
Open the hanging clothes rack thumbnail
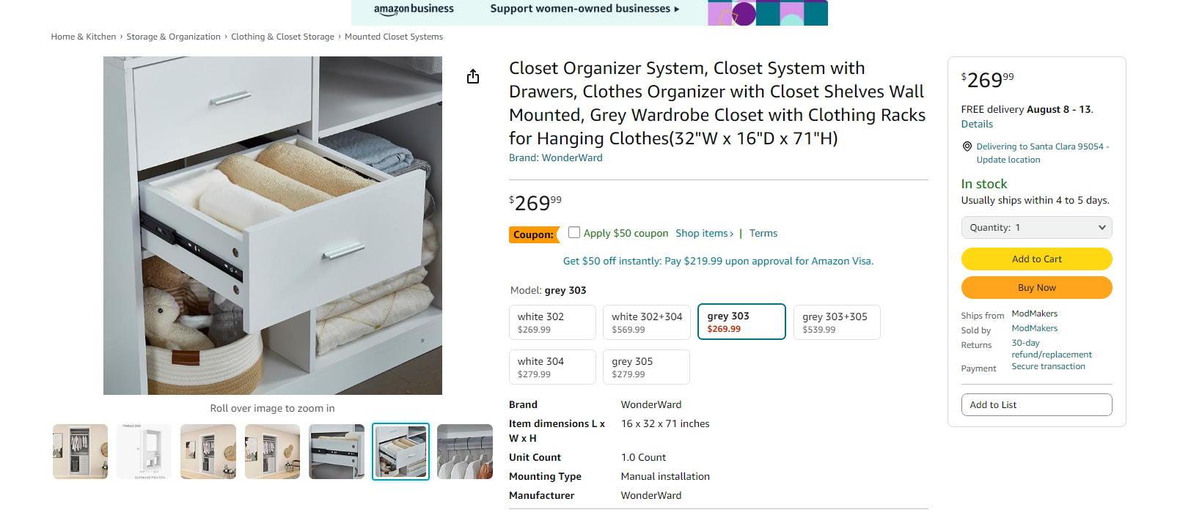(464, 451)
